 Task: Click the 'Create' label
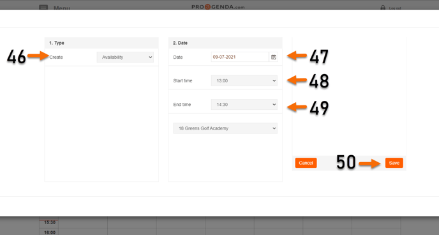click(x=56, y=57)
